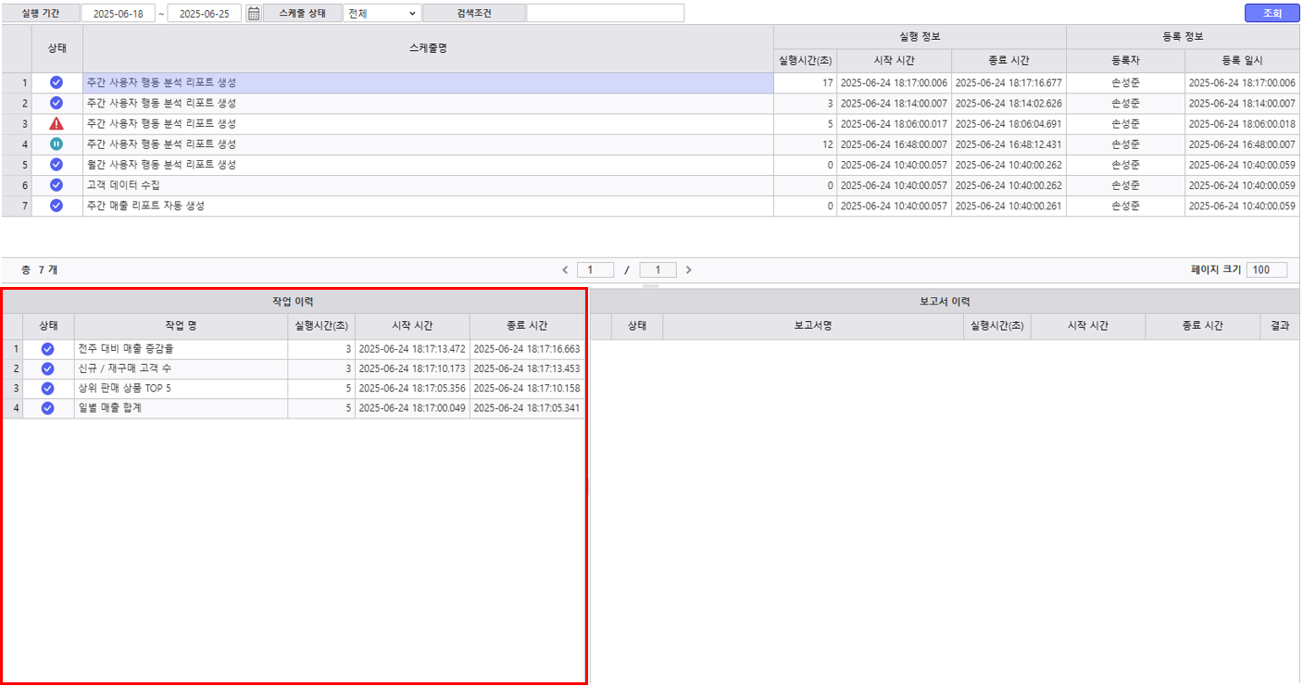Sort by 스케줄명 column header
The image size is (1303, 686).
click(428, 48)
